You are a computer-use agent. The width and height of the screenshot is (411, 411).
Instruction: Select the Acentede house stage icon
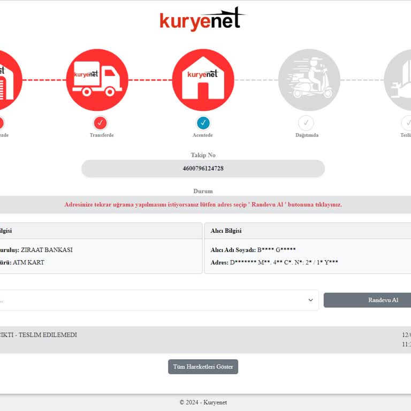[203, 80]
